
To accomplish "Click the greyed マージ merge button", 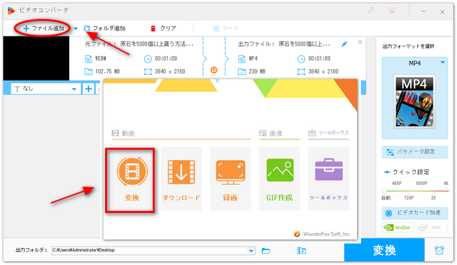I will coord(226,28).
